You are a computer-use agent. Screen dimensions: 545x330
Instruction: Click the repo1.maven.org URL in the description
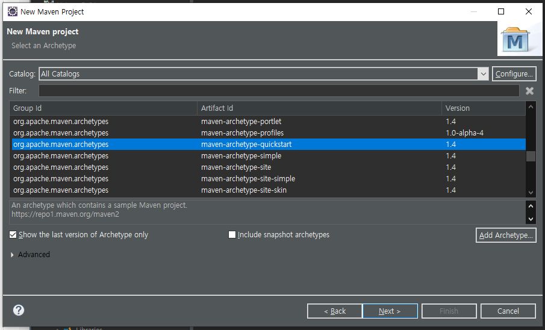coord(66,214)
